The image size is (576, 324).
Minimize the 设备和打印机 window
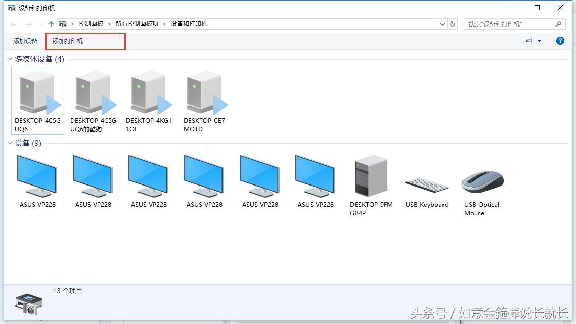click(514, 8)
